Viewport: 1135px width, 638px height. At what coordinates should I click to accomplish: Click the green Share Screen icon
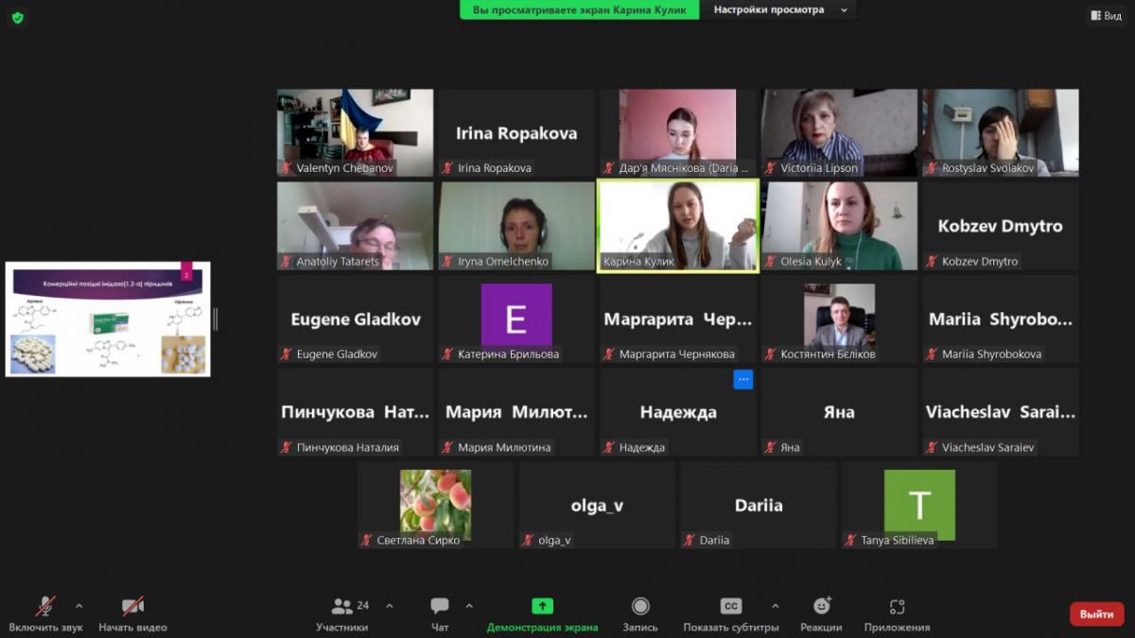click(x=542, y=607)
